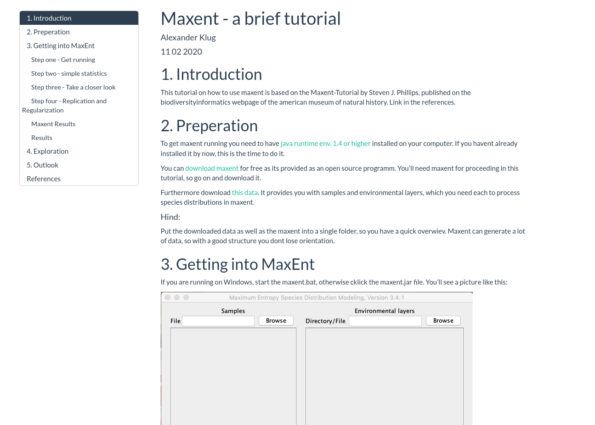Open 5. Outlook in the sidebar

tap(42, 165)
